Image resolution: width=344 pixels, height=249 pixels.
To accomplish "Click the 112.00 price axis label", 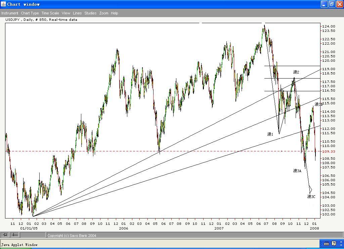I will (329, 129).
